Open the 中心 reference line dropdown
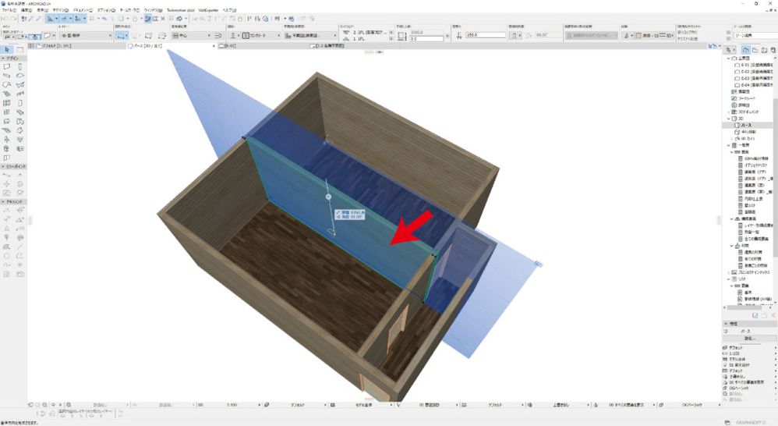 [192, 36]
